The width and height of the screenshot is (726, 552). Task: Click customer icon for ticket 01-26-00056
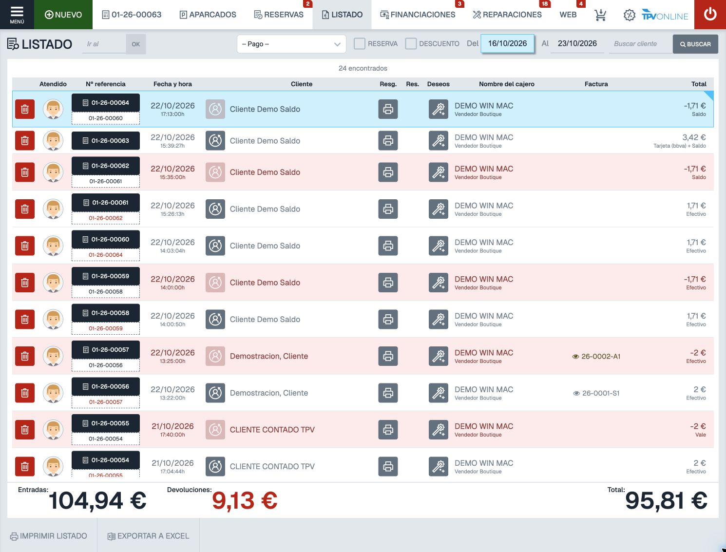(215, 393)
